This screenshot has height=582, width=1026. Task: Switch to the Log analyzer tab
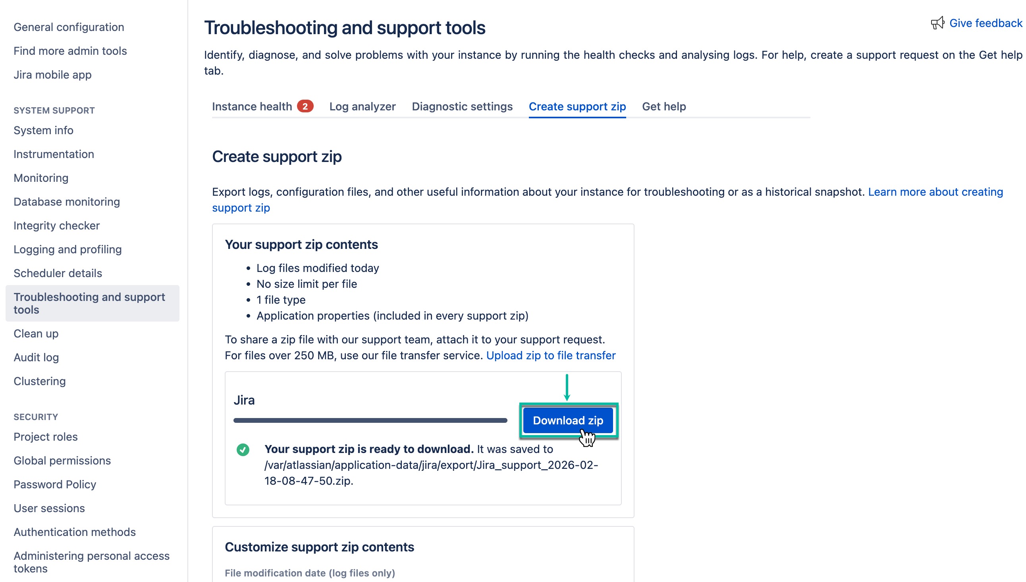click(x=362, y=106)
